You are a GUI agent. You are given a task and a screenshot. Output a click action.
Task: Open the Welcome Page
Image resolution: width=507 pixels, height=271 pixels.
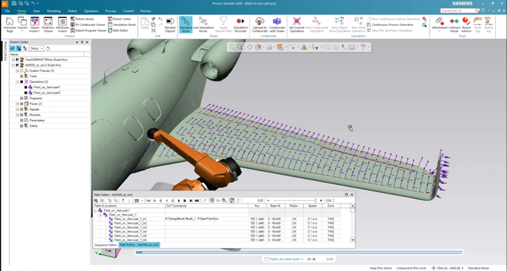(x=10, y=25)
